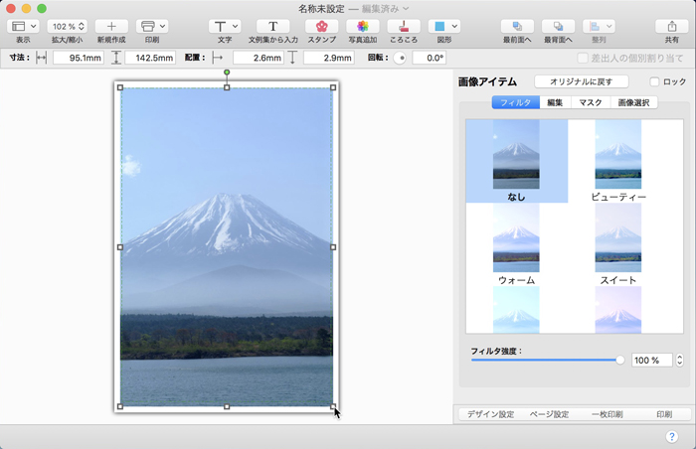
Task: Select the ころころ roller tool
Action: (x=404, y=26)
